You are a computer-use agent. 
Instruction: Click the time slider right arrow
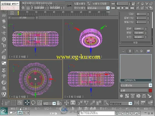point(37,18)
